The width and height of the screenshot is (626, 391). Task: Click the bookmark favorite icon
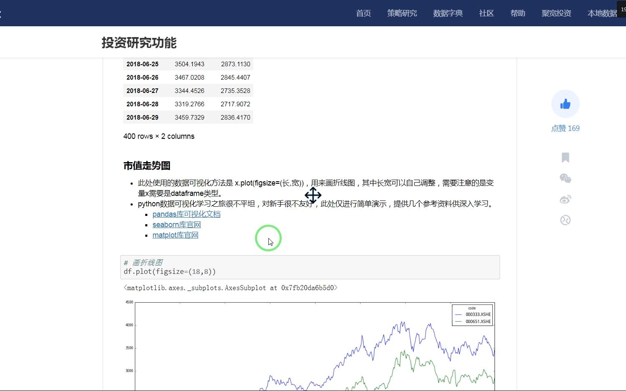tap(565, 158)
